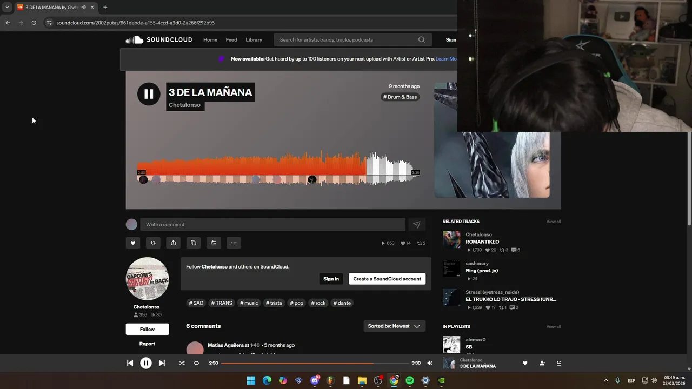Open Discord from the taskbar

[x=315, y=380]
